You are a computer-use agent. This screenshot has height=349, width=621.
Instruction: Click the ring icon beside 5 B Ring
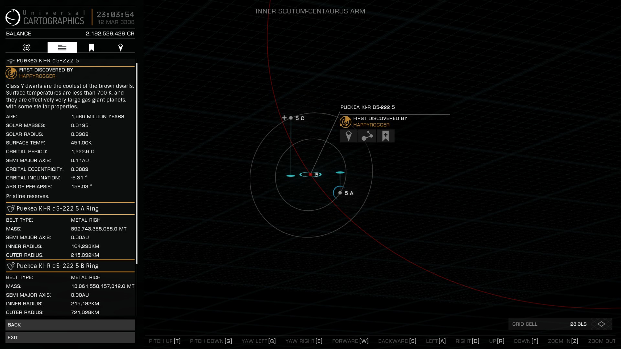click(11, 266)
